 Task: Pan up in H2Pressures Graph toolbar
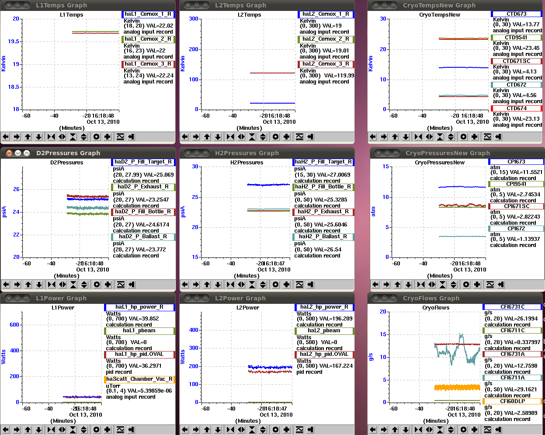207,285
